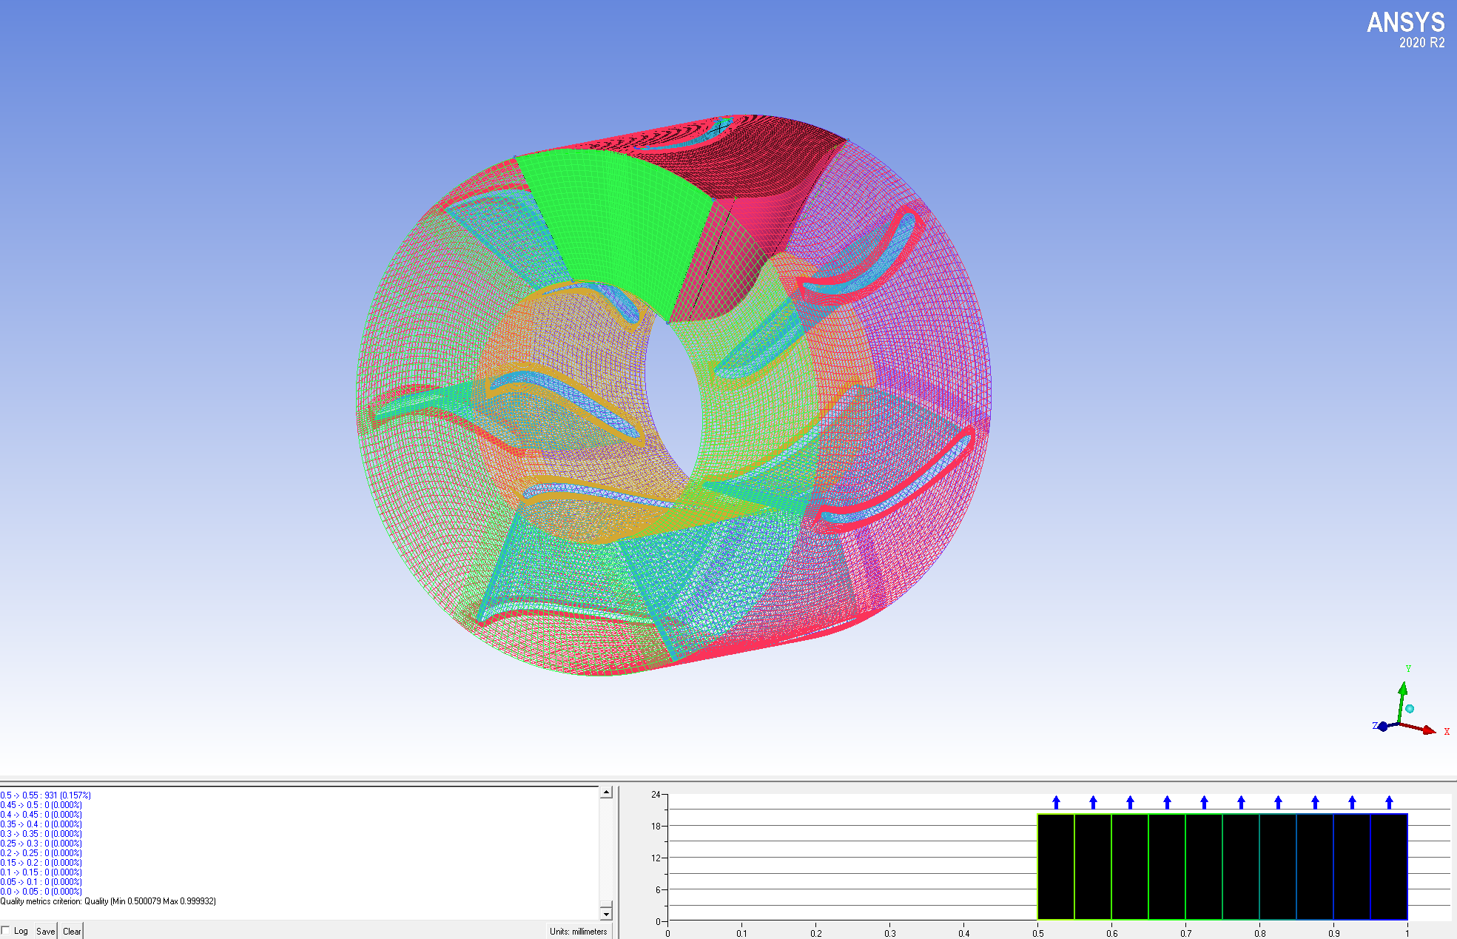The height and width of the screenshot is (939, 1457).
Task: Click the X axis of the triad
Action: tap(1424, 730)
